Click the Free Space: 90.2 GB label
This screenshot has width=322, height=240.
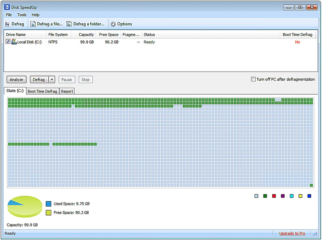point(71,213)
